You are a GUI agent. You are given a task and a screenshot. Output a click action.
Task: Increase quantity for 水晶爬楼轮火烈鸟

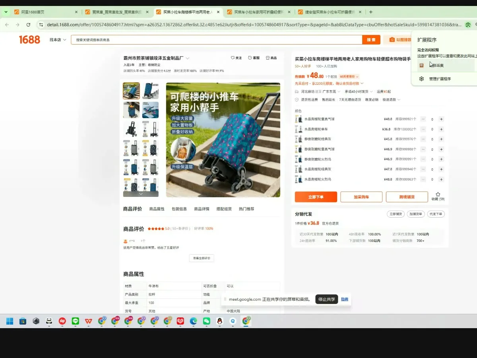441,179
